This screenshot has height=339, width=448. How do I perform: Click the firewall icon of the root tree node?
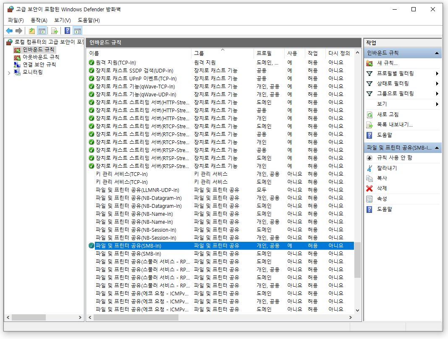pyautogui.click(x=9, y=42)
